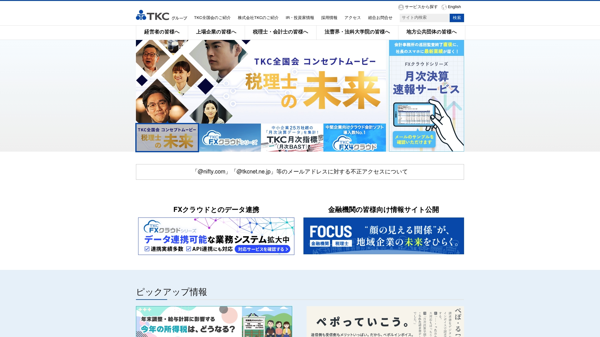Viewport: 600px width, 337px height.
Task: Click the FXクラウドとのデータ連携 heading
Action: (x=216, y=210)
